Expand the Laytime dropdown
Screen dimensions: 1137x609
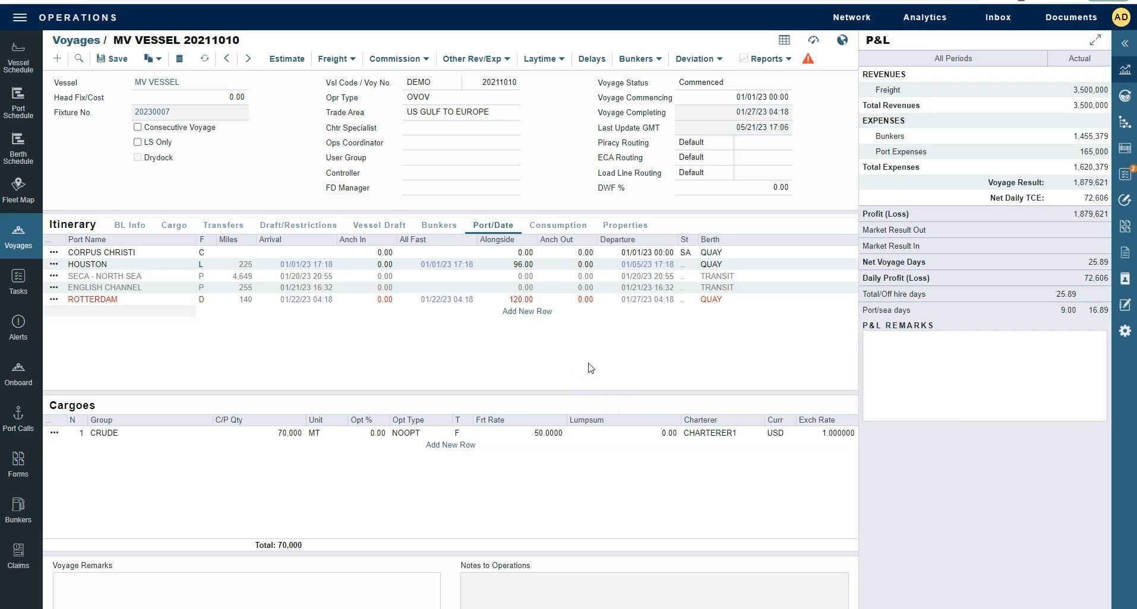tap(544, 59)
